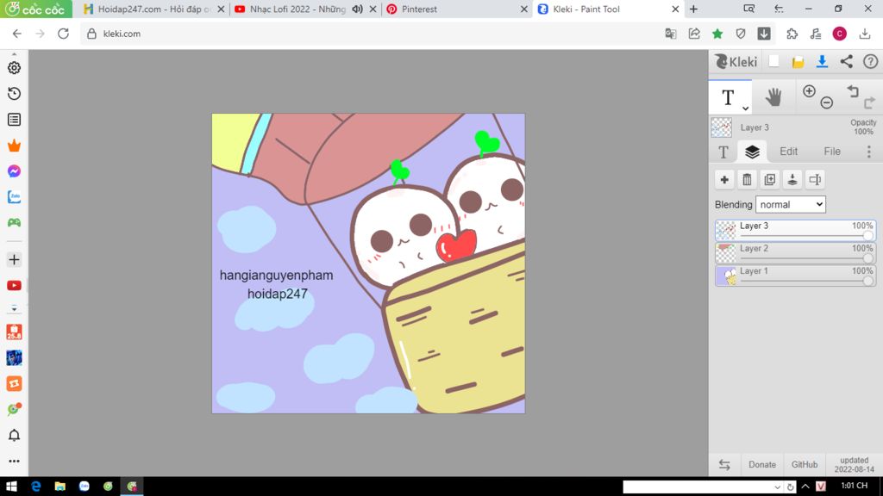Toggle the green bookmark star for kleki.com

[x=717, y=34]
